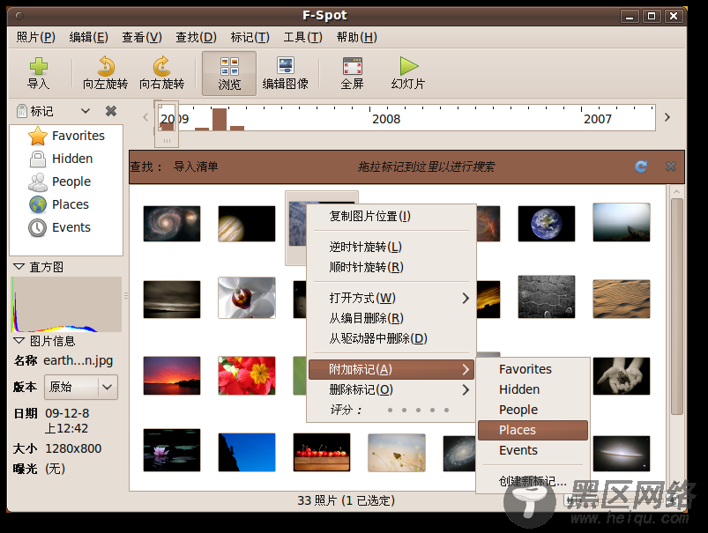
Task: Click the tall histogram bar in timeline
Action: pyautogui.click(x=220, y=119)
